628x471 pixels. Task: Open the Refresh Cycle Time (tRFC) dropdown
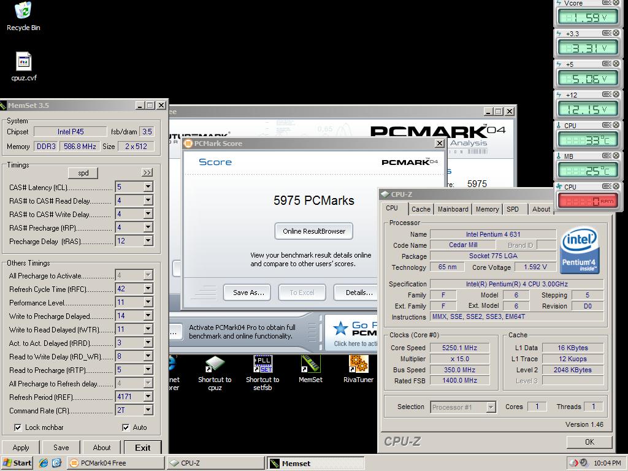tap(148, 289)
